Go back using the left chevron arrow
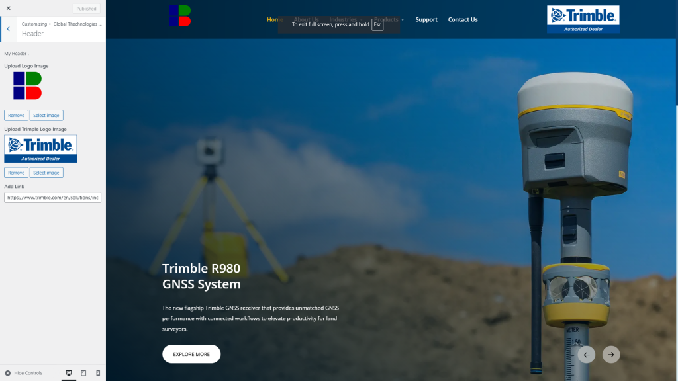Screen dimensions: 678x381 pyautogui.click(x=8, y=29)
